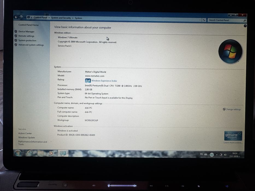Open Windows Media Player taskbar icon
The image size is (255, 191).
pos(51,153)
